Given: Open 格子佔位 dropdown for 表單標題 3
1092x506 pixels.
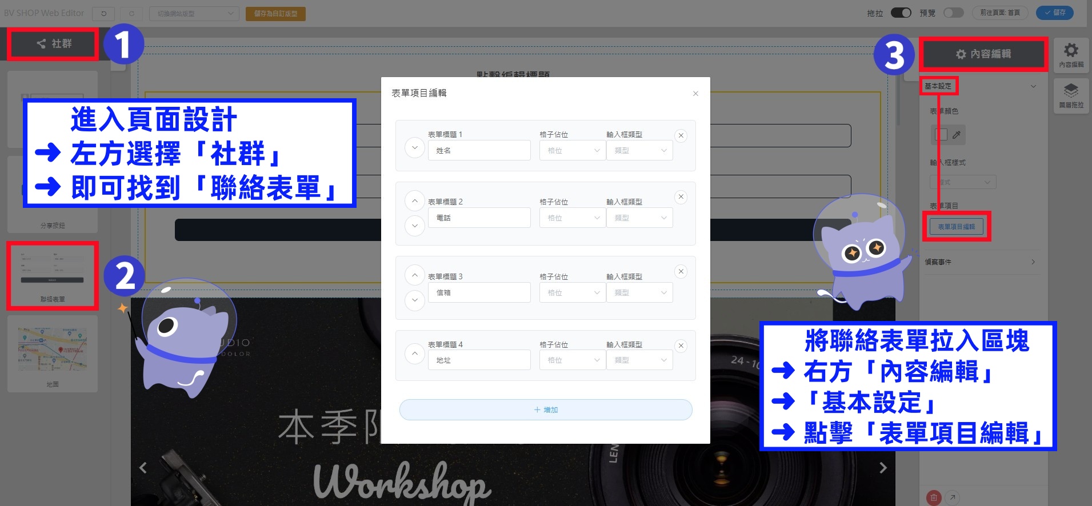Looking at the screenshot, I should pos(573,292).
